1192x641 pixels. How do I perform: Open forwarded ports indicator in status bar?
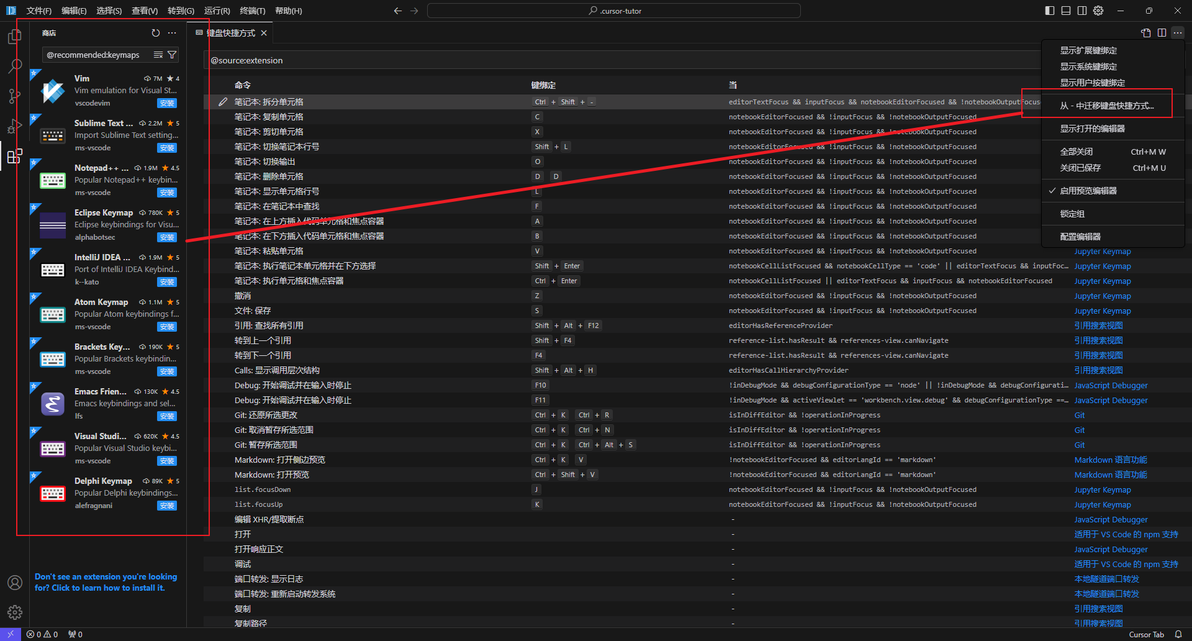click(75, 634)
